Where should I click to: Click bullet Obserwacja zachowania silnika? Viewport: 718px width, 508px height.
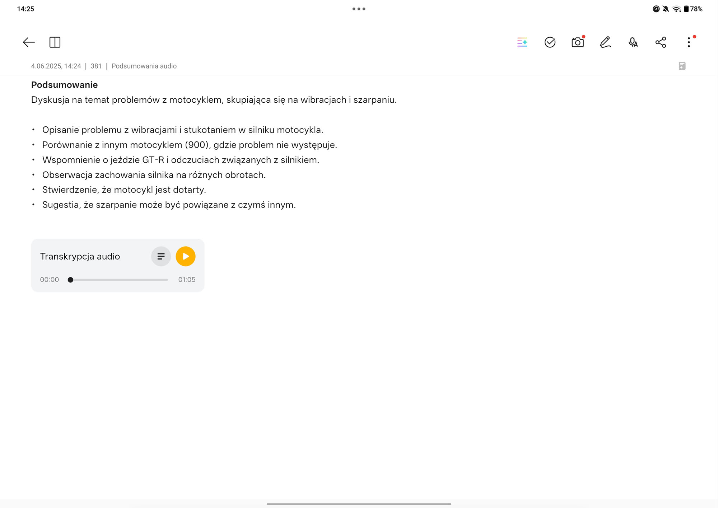tap(154, 175)
